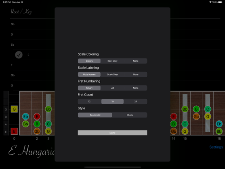The width and height of the screenshot is (225, 169).
Task: Tap Bb note on G string, third fret
Action: (49, 109)
